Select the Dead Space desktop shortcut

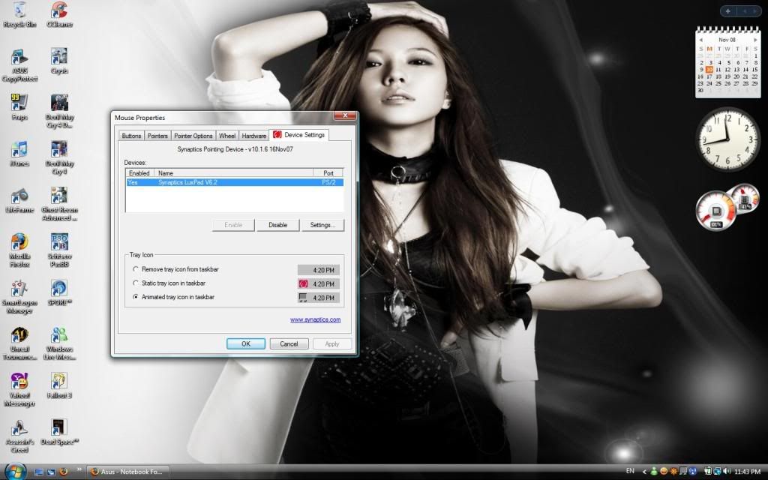59,431
